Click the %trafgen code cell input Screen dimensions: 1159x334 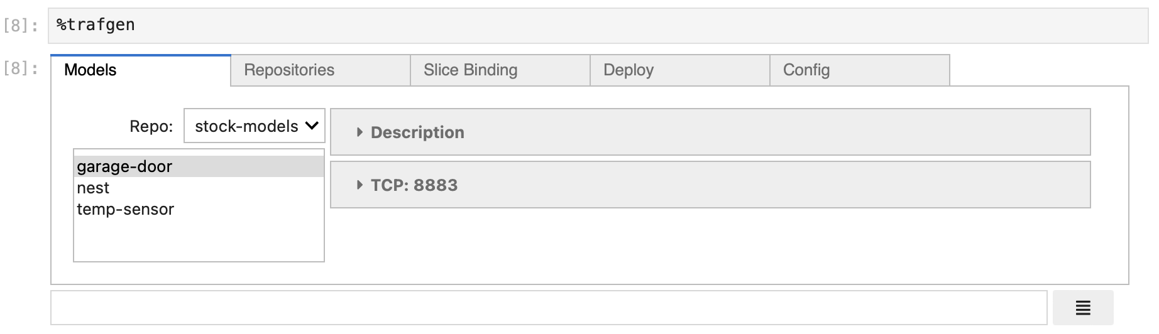[598, 26]
